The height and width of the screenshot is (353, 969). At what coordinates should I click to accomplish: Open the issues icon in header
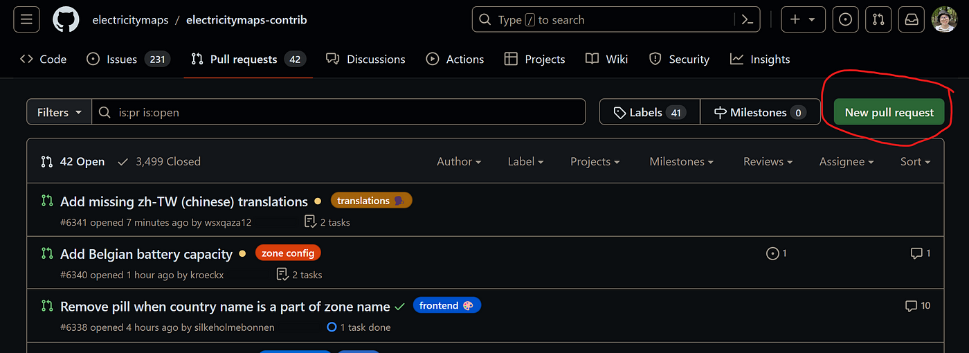[x=845, y=20]
